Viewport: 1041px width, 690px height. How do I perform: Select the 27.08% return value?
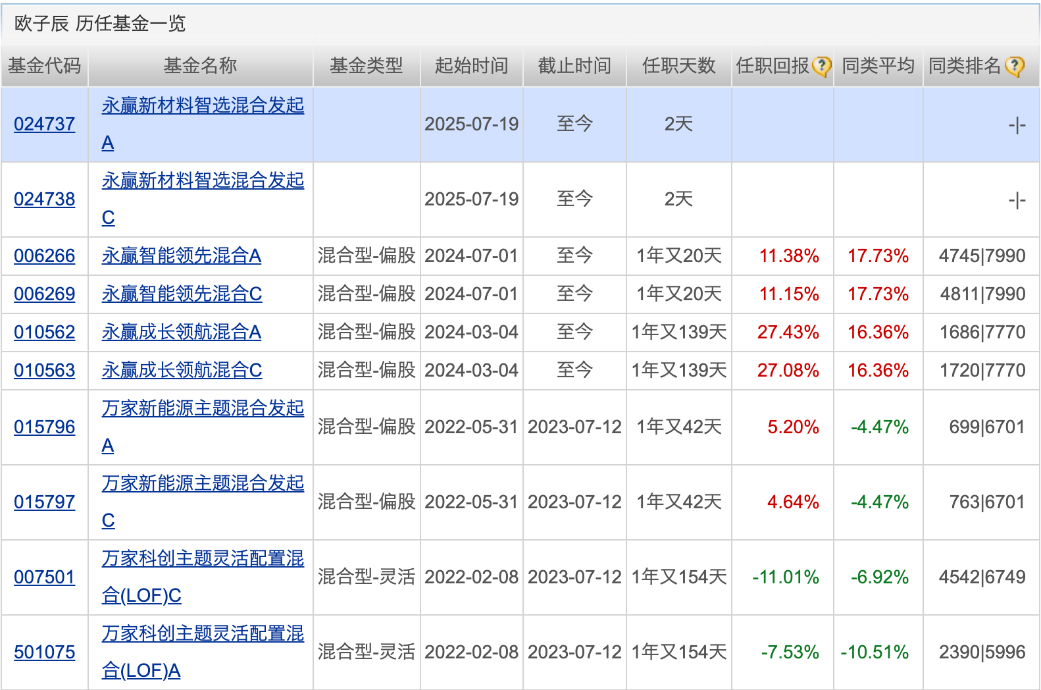tap(788, 370)
